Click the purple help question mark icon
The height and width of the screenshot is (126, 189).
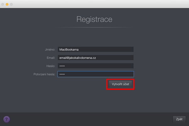pos(6,119)
